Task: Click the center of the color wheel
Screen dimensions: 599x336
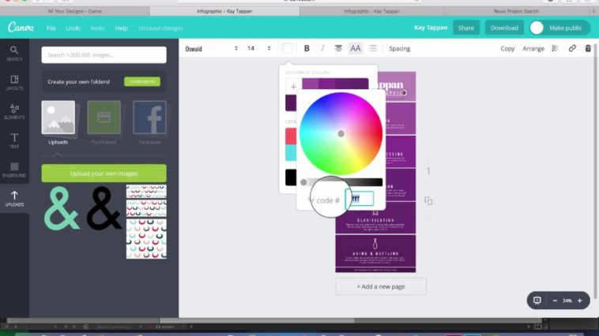Action: pos(341,133)
